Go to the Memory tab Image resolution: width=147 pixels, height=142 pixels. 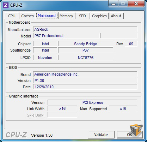pos(66,16)
